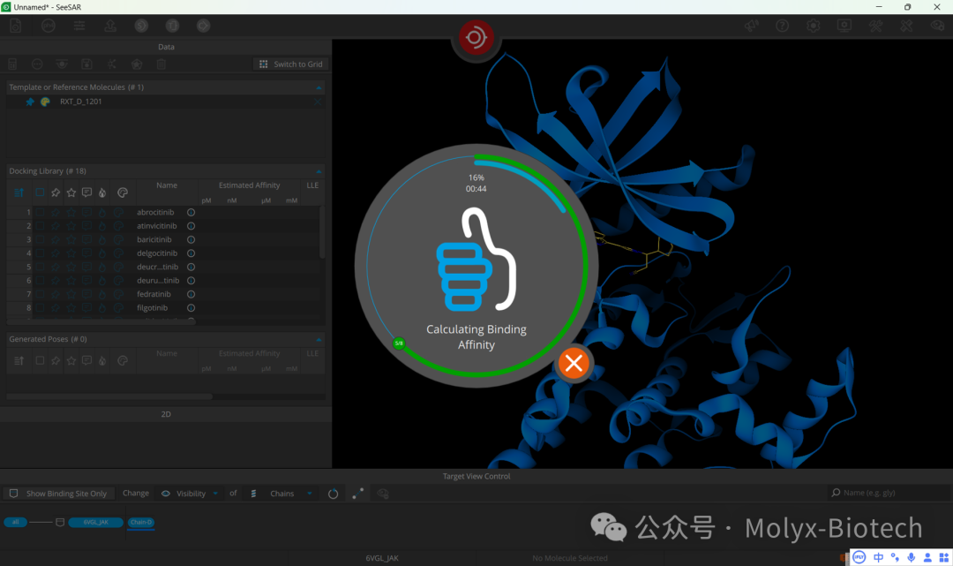Open the crossed wrench tools icon
This screenshot has width=953, height=566.
click(875, 26)
